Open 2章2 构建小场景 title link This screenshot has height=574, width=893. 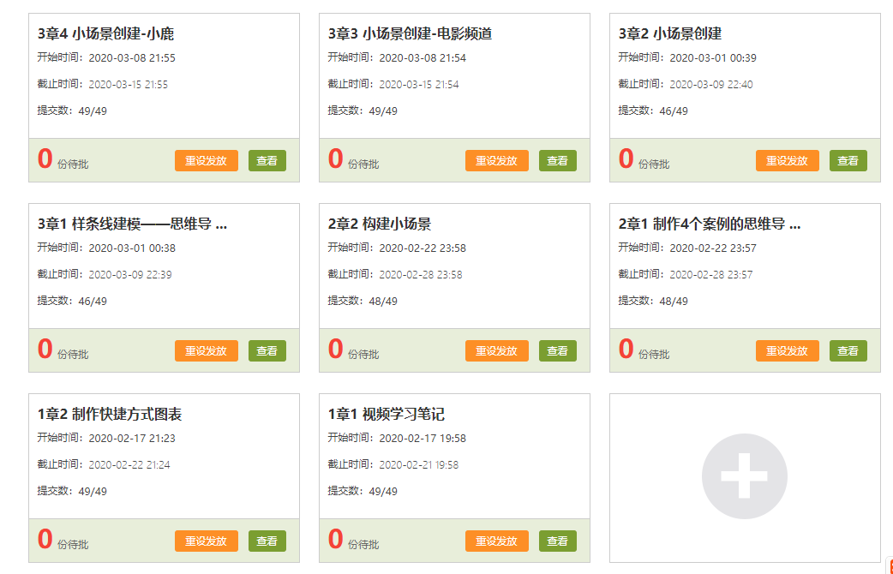(379, 224)
